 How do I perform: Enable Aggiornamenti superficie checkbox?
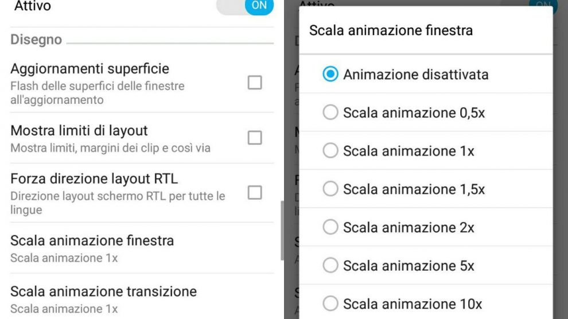coord(254,83)
